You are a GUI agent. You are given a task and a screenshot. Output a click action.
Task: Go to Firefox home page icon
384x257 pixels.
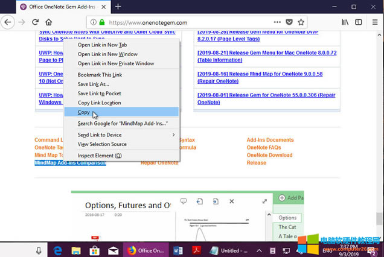tap(49, 22)
